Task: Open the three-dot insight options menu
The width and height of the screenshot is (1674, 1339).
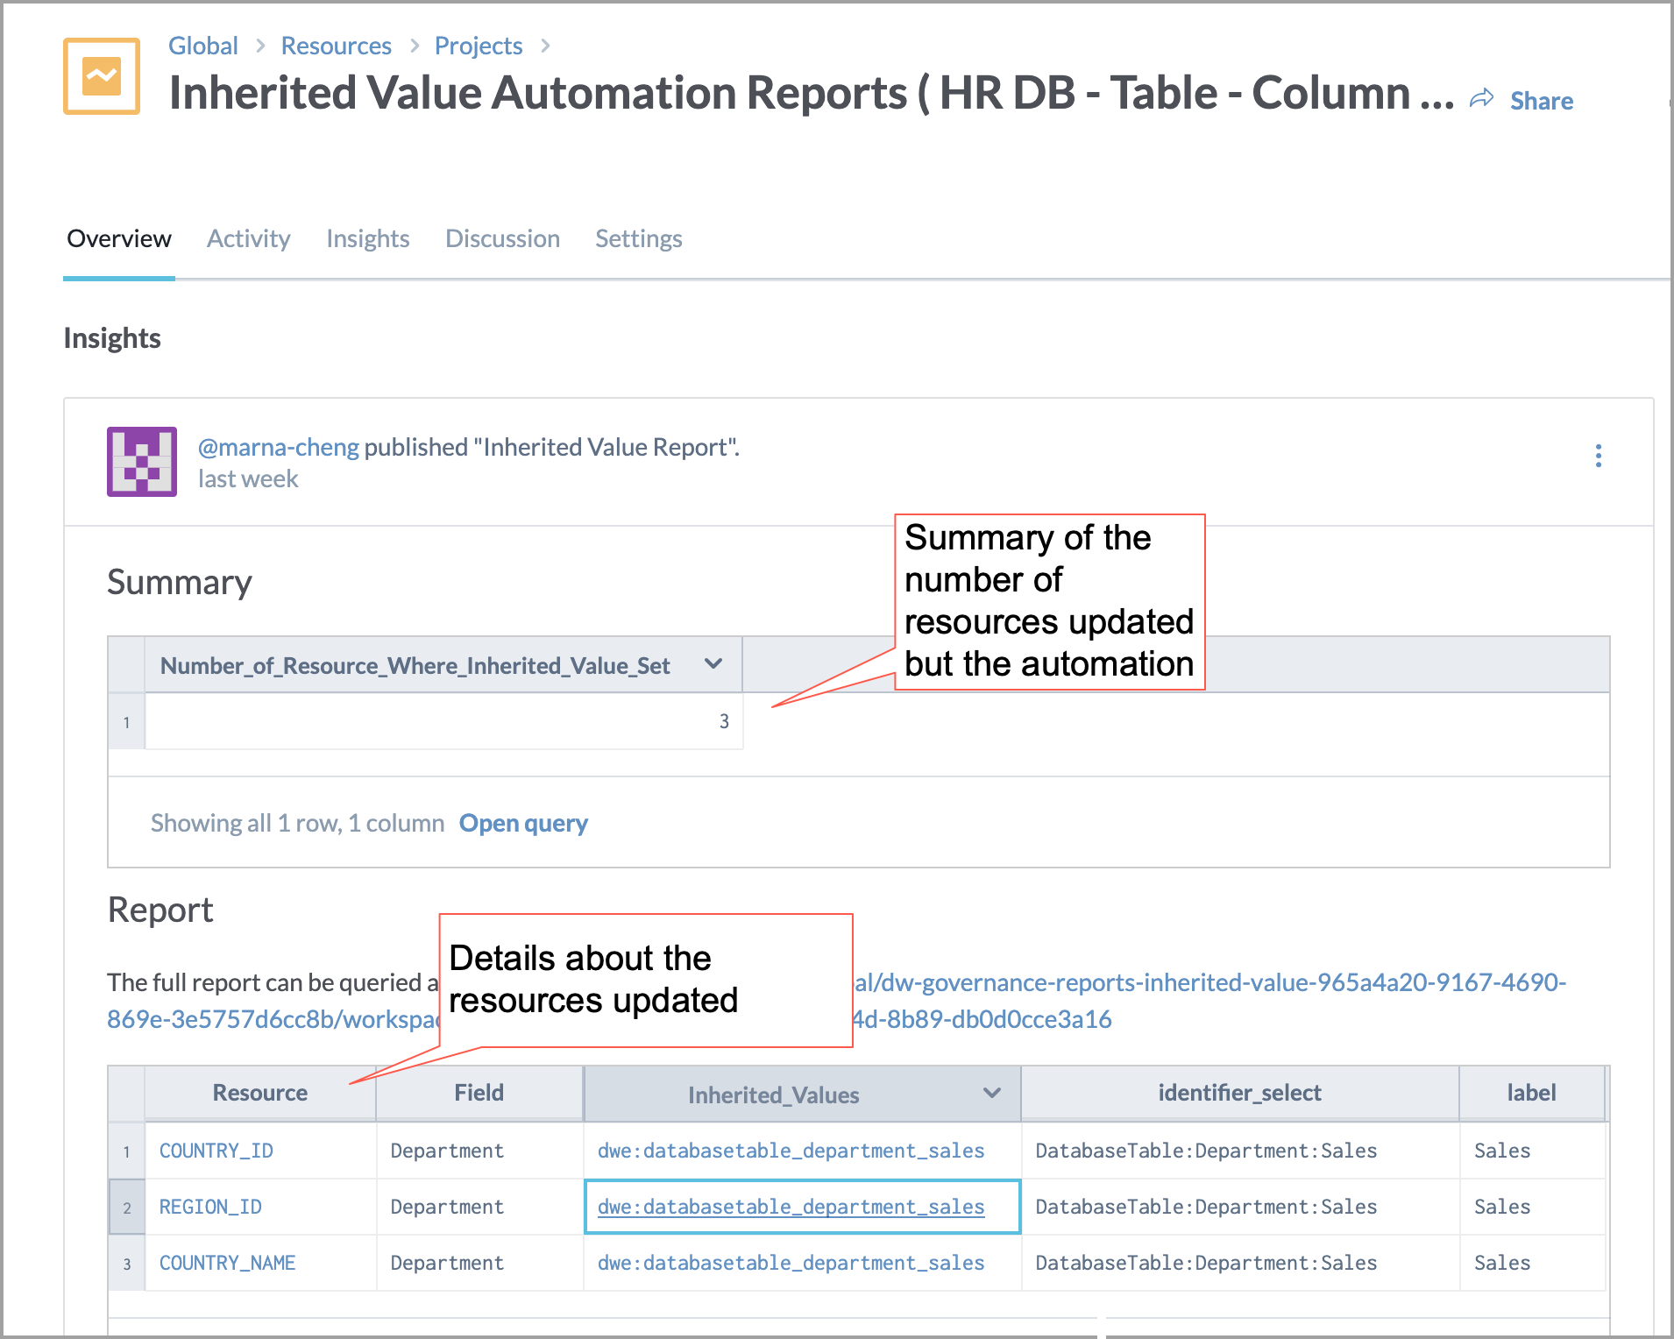Action: click(x=1598, y=456)
